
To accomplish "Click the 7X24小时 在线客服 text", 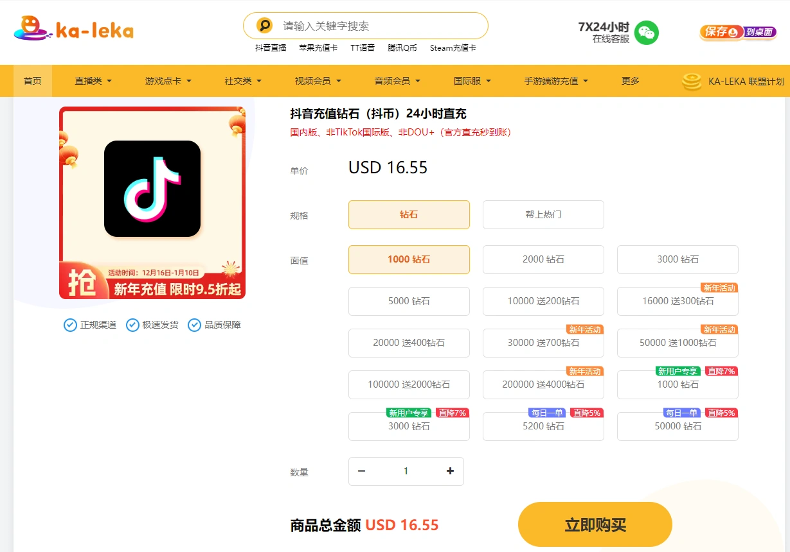I will [604, 32].
